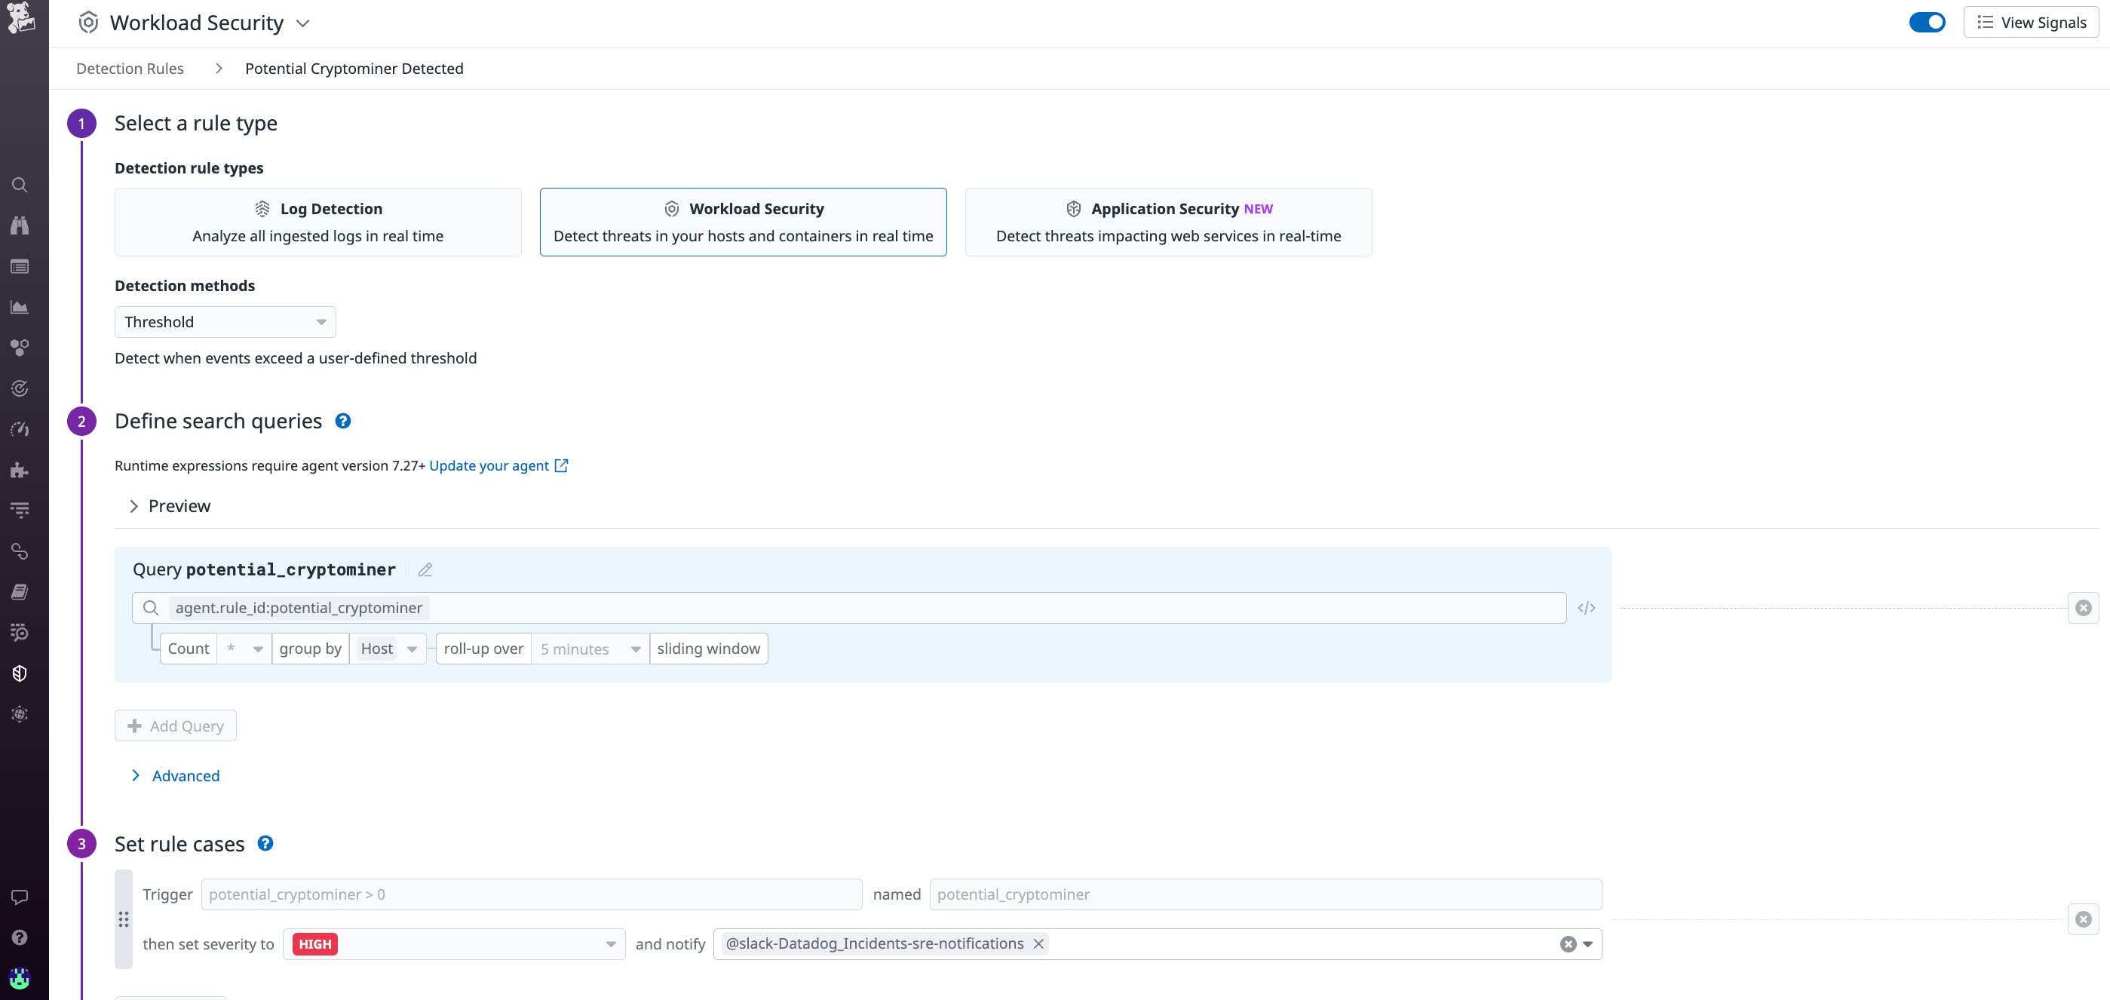Click the pencil icon to rename query
The height and width of the screenshot is (1000, 2110).
[425, 570]
